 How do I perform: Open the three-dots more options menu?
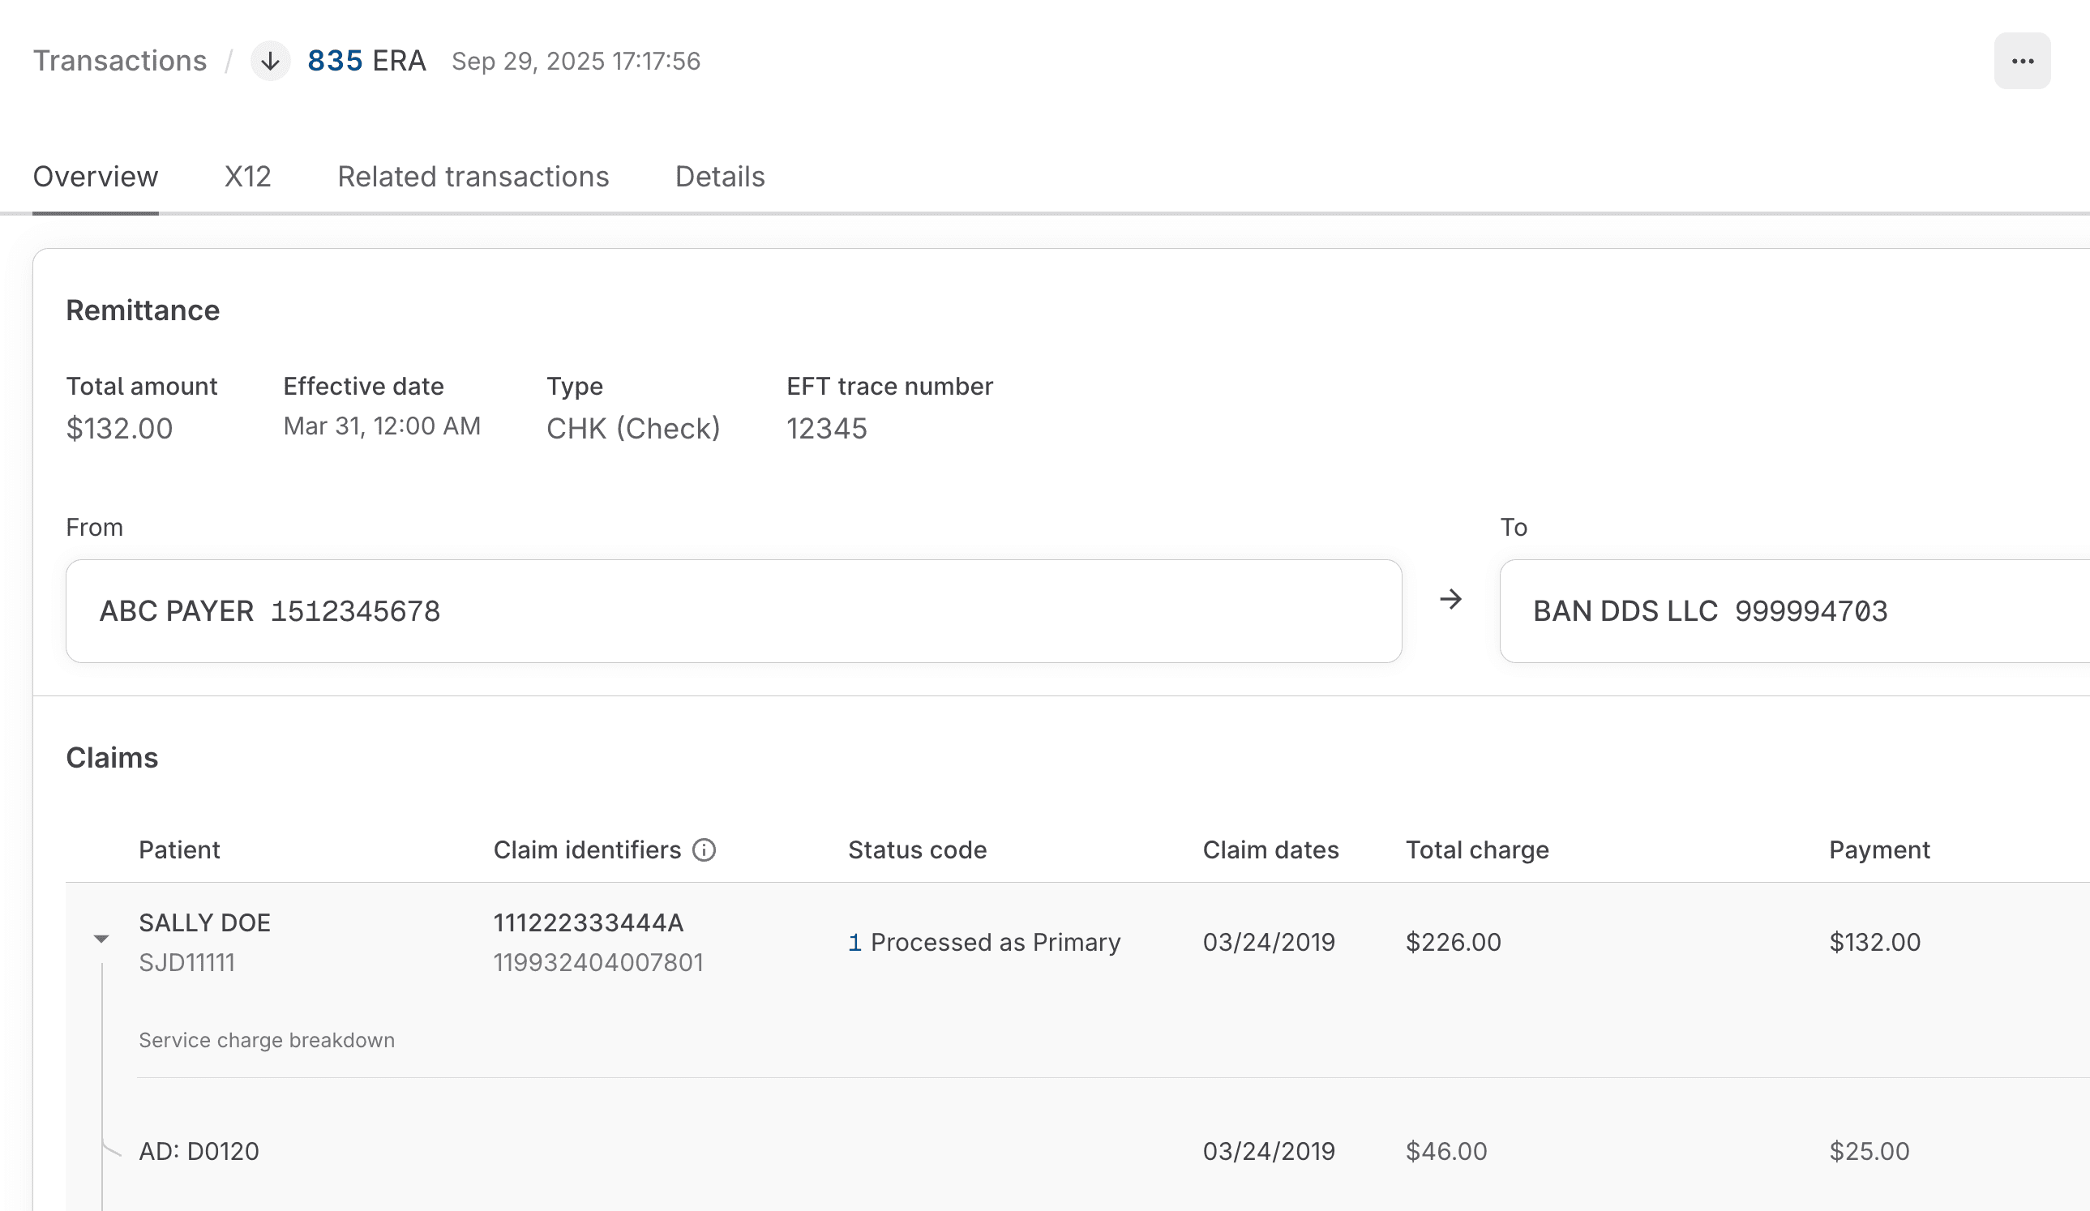tap(2021, 62)
